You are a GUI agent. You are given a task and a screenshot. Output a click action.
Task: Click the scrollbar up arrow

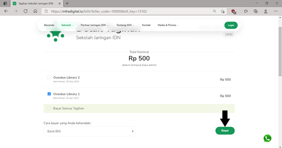280,18
